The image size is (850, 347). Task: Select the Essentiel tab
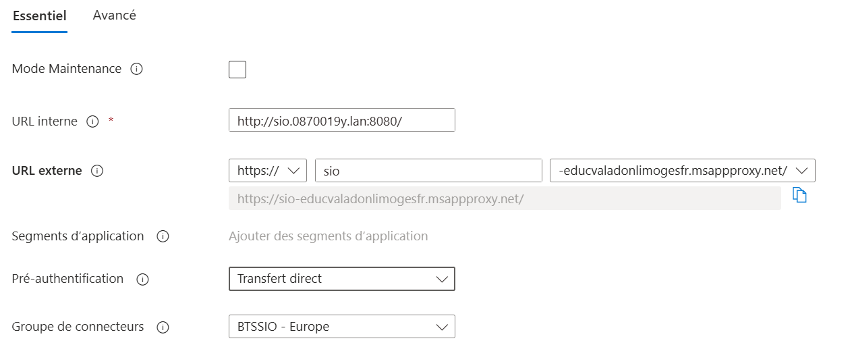(39, 16)
